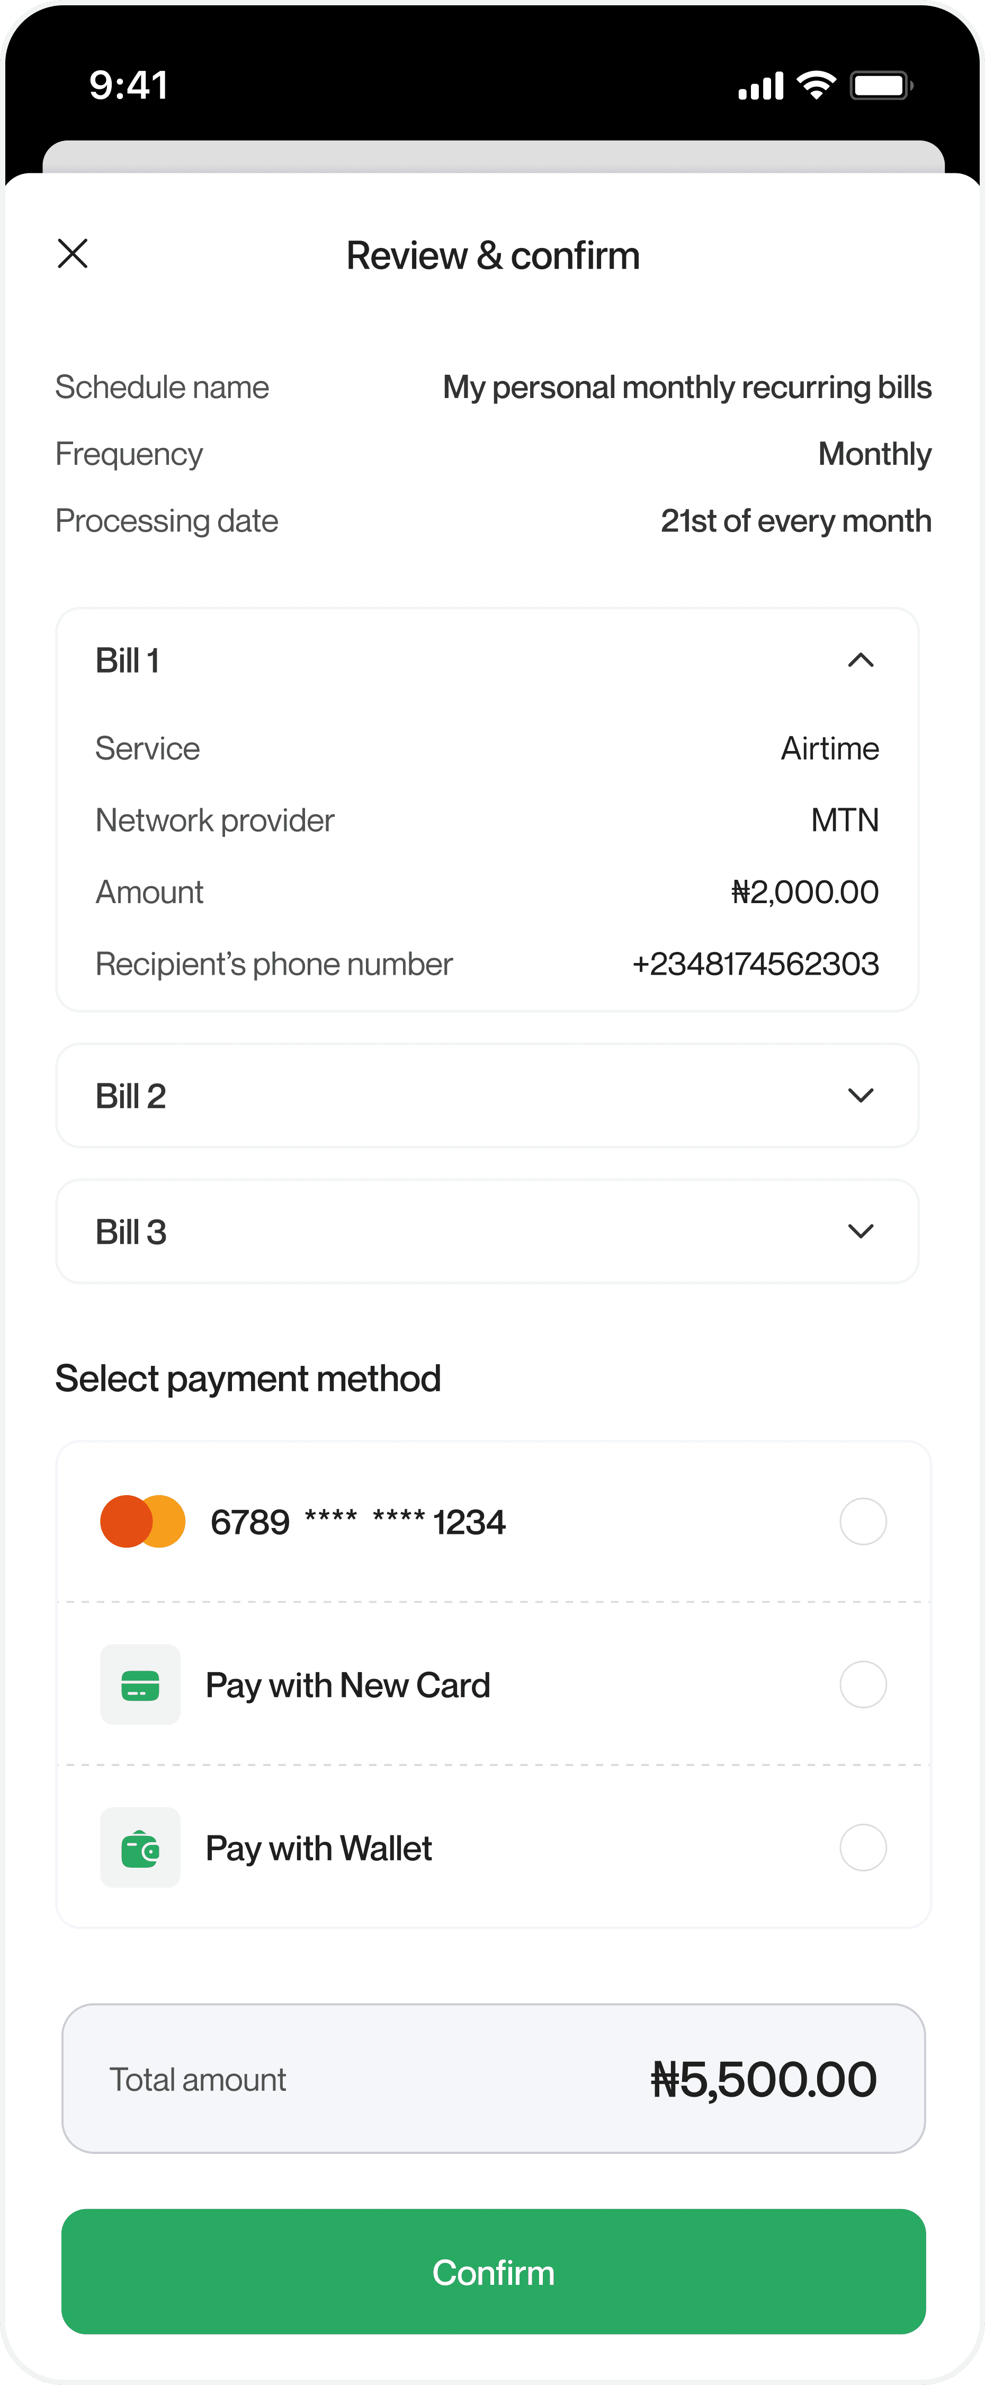Tap the 9:41 clock in status bar
The image size is (985, 2385).
129,85
